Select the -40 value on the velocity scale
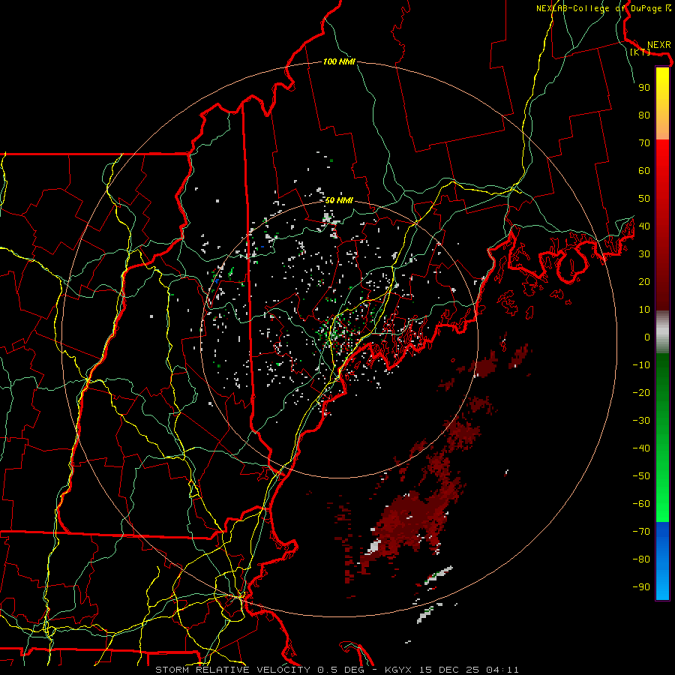675x675 pixels. [641, 448]
